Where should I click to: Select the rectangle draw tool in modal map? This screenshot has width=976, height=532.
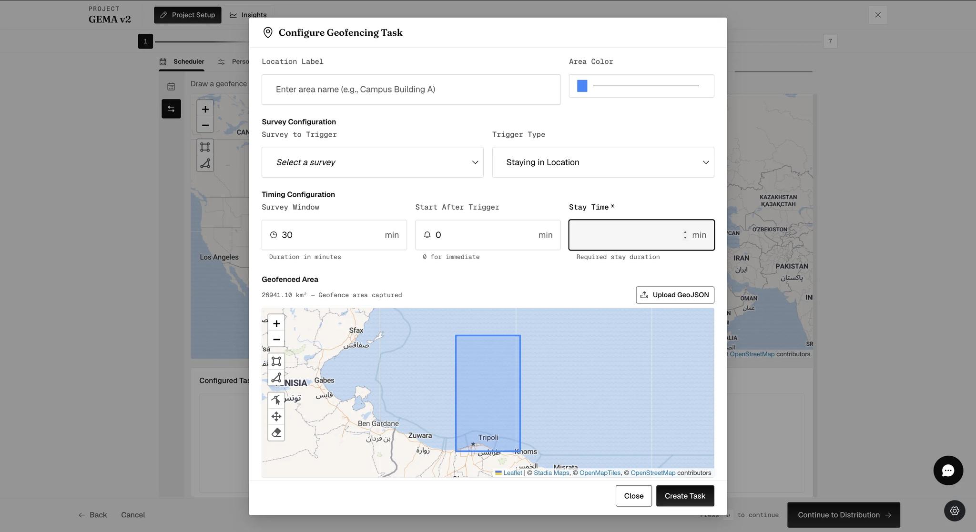[x=276, y=361]
